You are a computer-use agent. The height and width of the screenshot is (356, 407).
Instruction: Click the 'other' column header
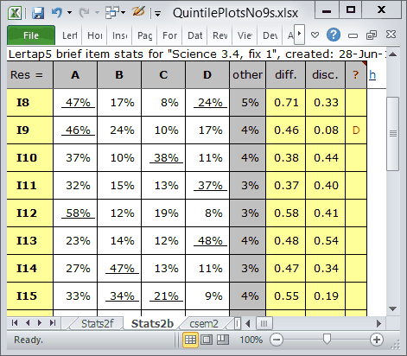tap(248, 75)
